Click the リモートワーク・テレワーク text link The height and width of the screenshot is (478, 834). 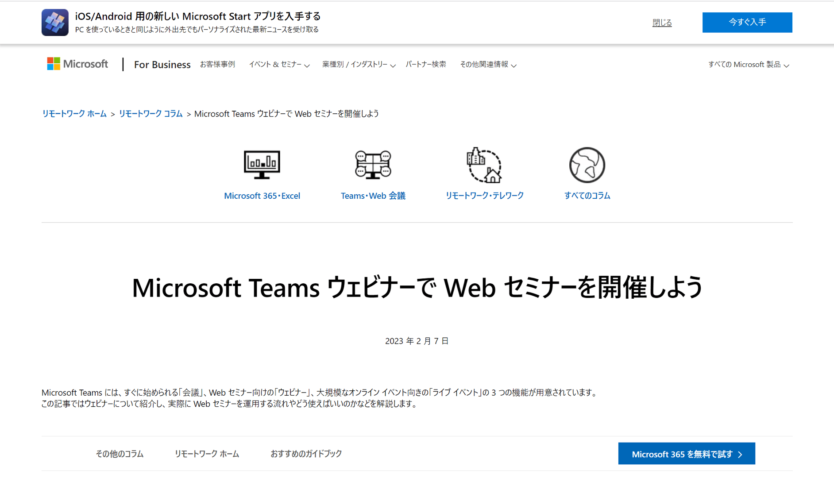pos(484,196)
